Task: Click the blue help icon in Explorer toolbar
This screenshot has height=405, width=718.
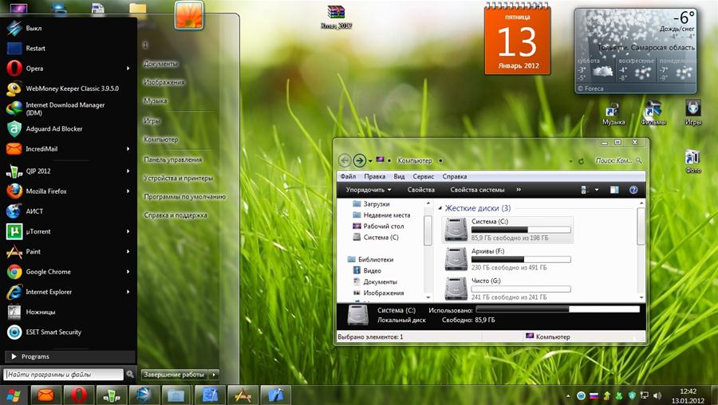Action: point(634,190)
